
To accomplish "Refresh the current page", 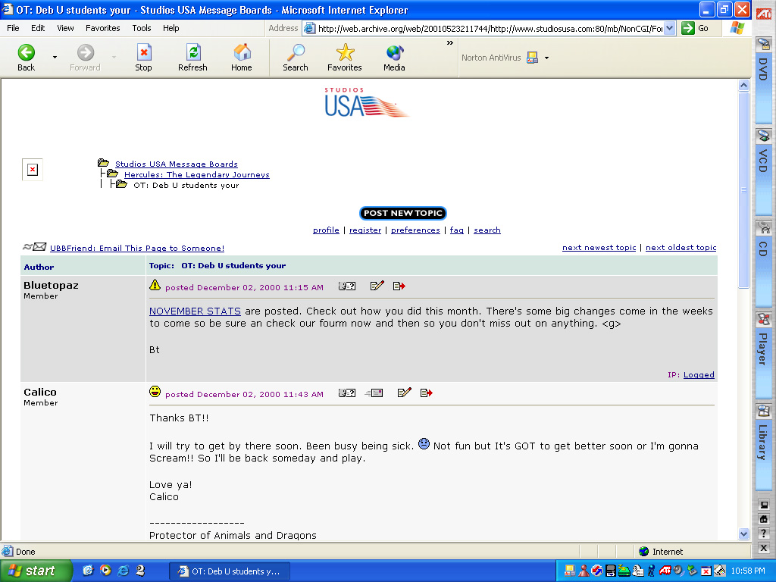I will point(192,58).
